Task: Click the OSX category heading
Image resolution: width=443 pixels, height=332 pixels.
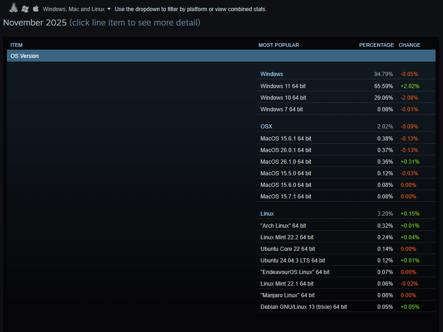Action: (266, 127)
